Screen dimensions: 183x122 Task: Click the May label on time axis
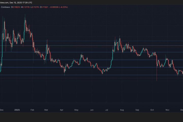(77, 110)
